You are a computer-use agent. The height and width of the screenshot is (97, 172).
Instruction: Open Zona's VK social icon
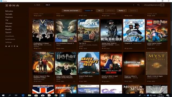[x=6, y=46]
